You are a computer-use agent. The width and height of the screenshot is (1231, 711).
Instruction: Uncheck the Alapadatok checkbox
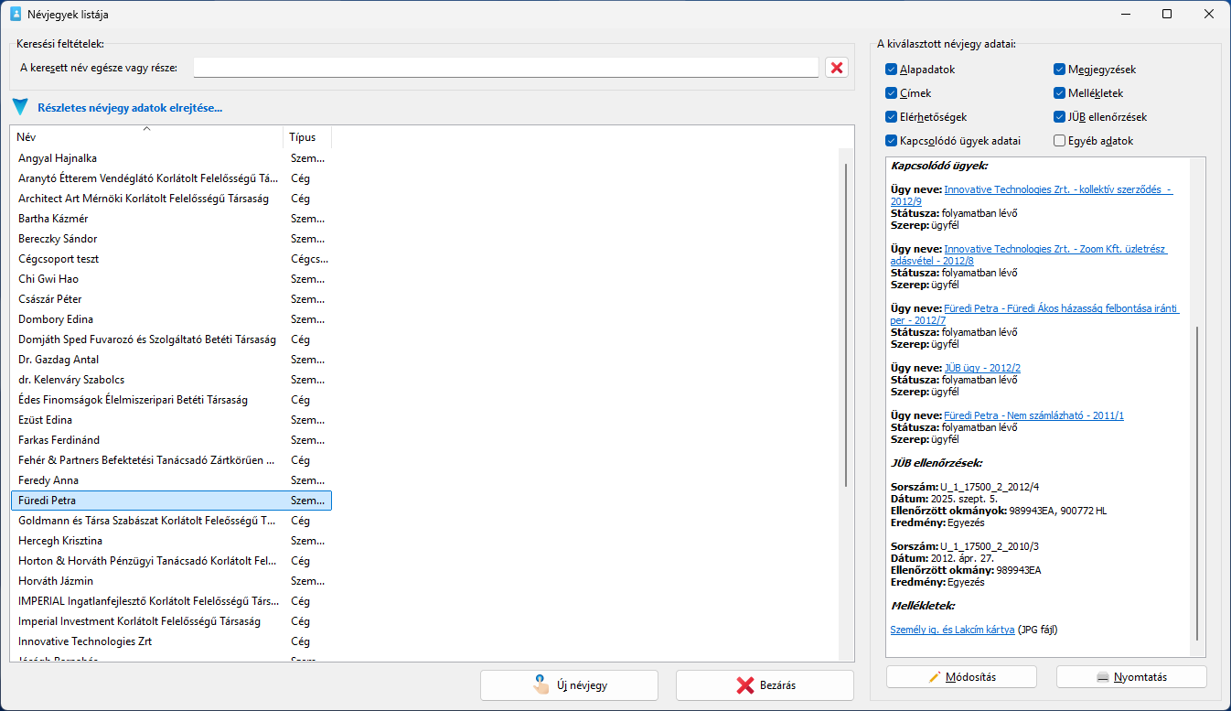(x=891, y=70)
